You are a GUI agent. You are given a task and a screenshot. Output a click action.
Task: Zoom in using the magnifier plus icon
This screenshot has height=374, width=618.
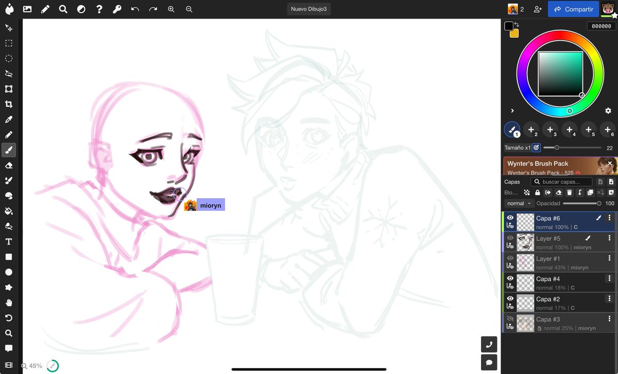click(171, 9)
